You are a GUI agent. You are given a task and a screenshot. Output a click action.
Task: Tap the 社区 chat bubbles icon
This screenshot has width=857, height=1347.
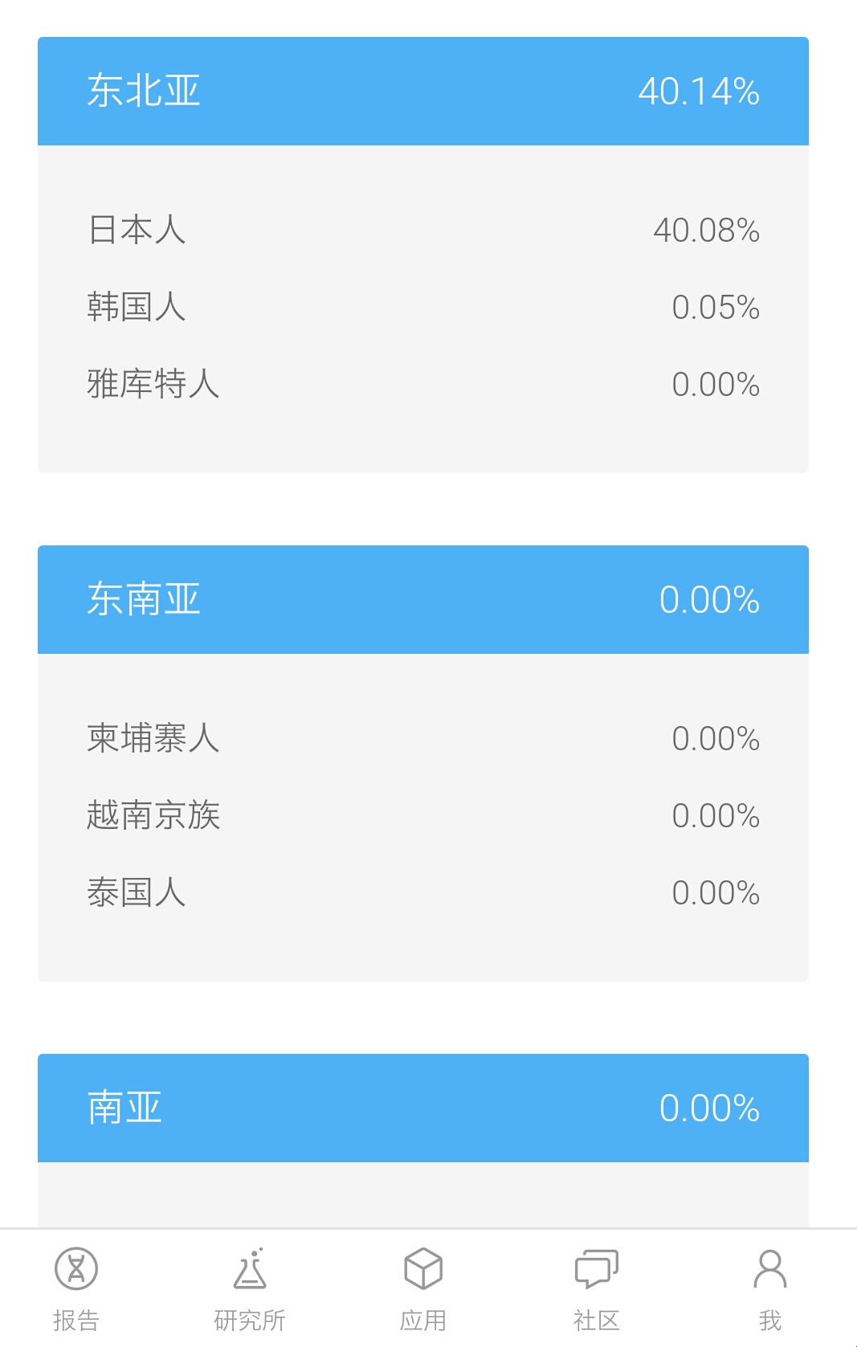point(597,1269)
